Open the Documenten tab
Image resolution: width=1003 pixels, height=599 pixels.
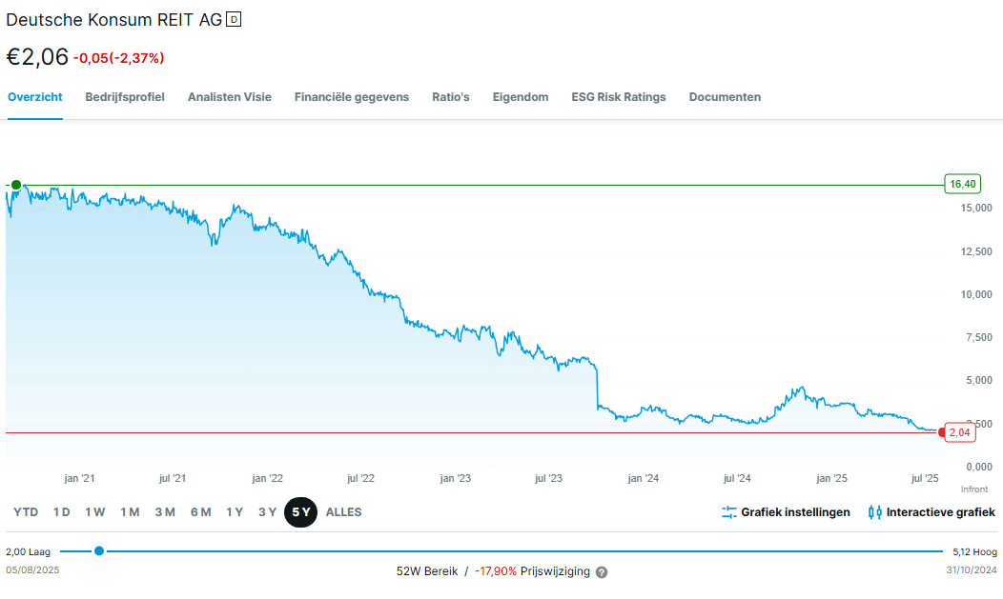point(725,97)
